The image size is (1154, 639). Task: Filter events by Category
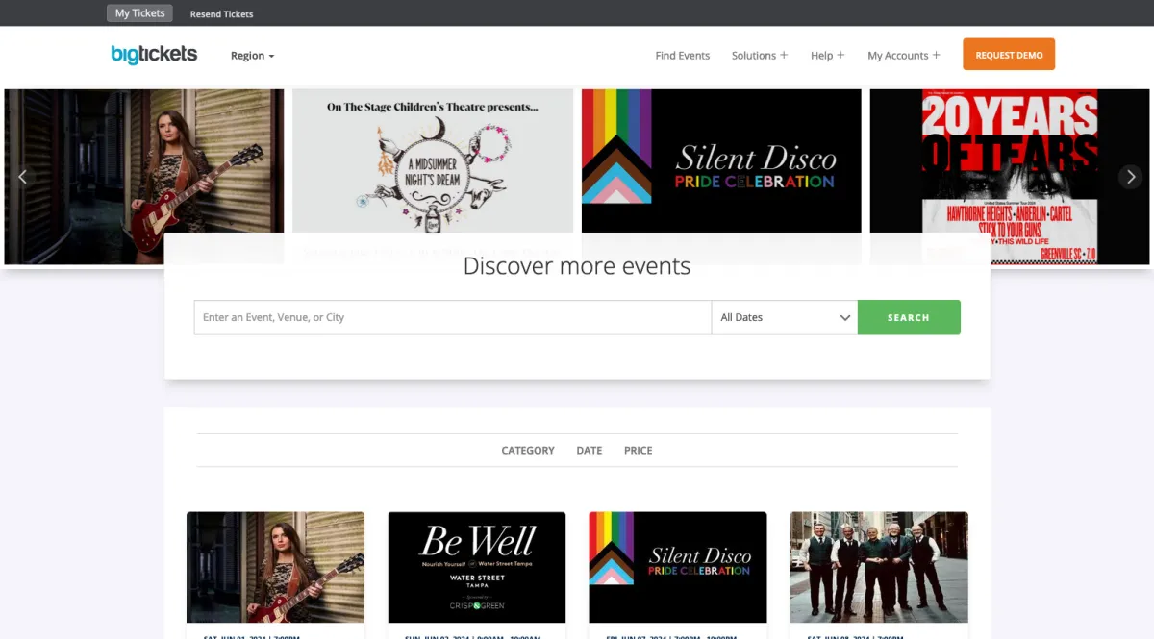click(528, 450)
